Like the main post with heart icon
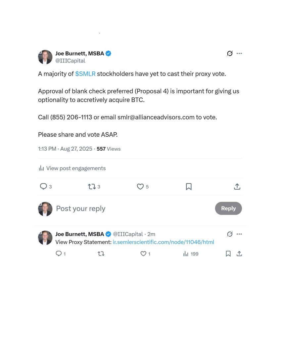281x364 pixels. 140,186
